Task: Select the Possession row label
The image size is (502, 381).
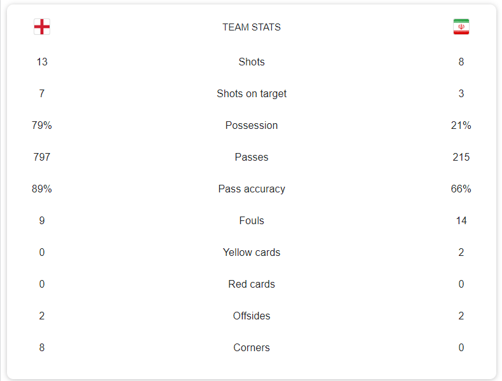Action: [252, 125]
